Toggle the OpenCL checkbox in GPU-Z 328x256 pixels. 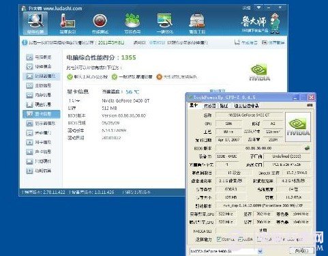[219, 239]
